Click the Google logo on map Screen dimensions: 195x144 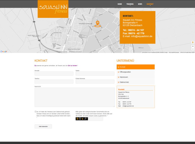4,51
